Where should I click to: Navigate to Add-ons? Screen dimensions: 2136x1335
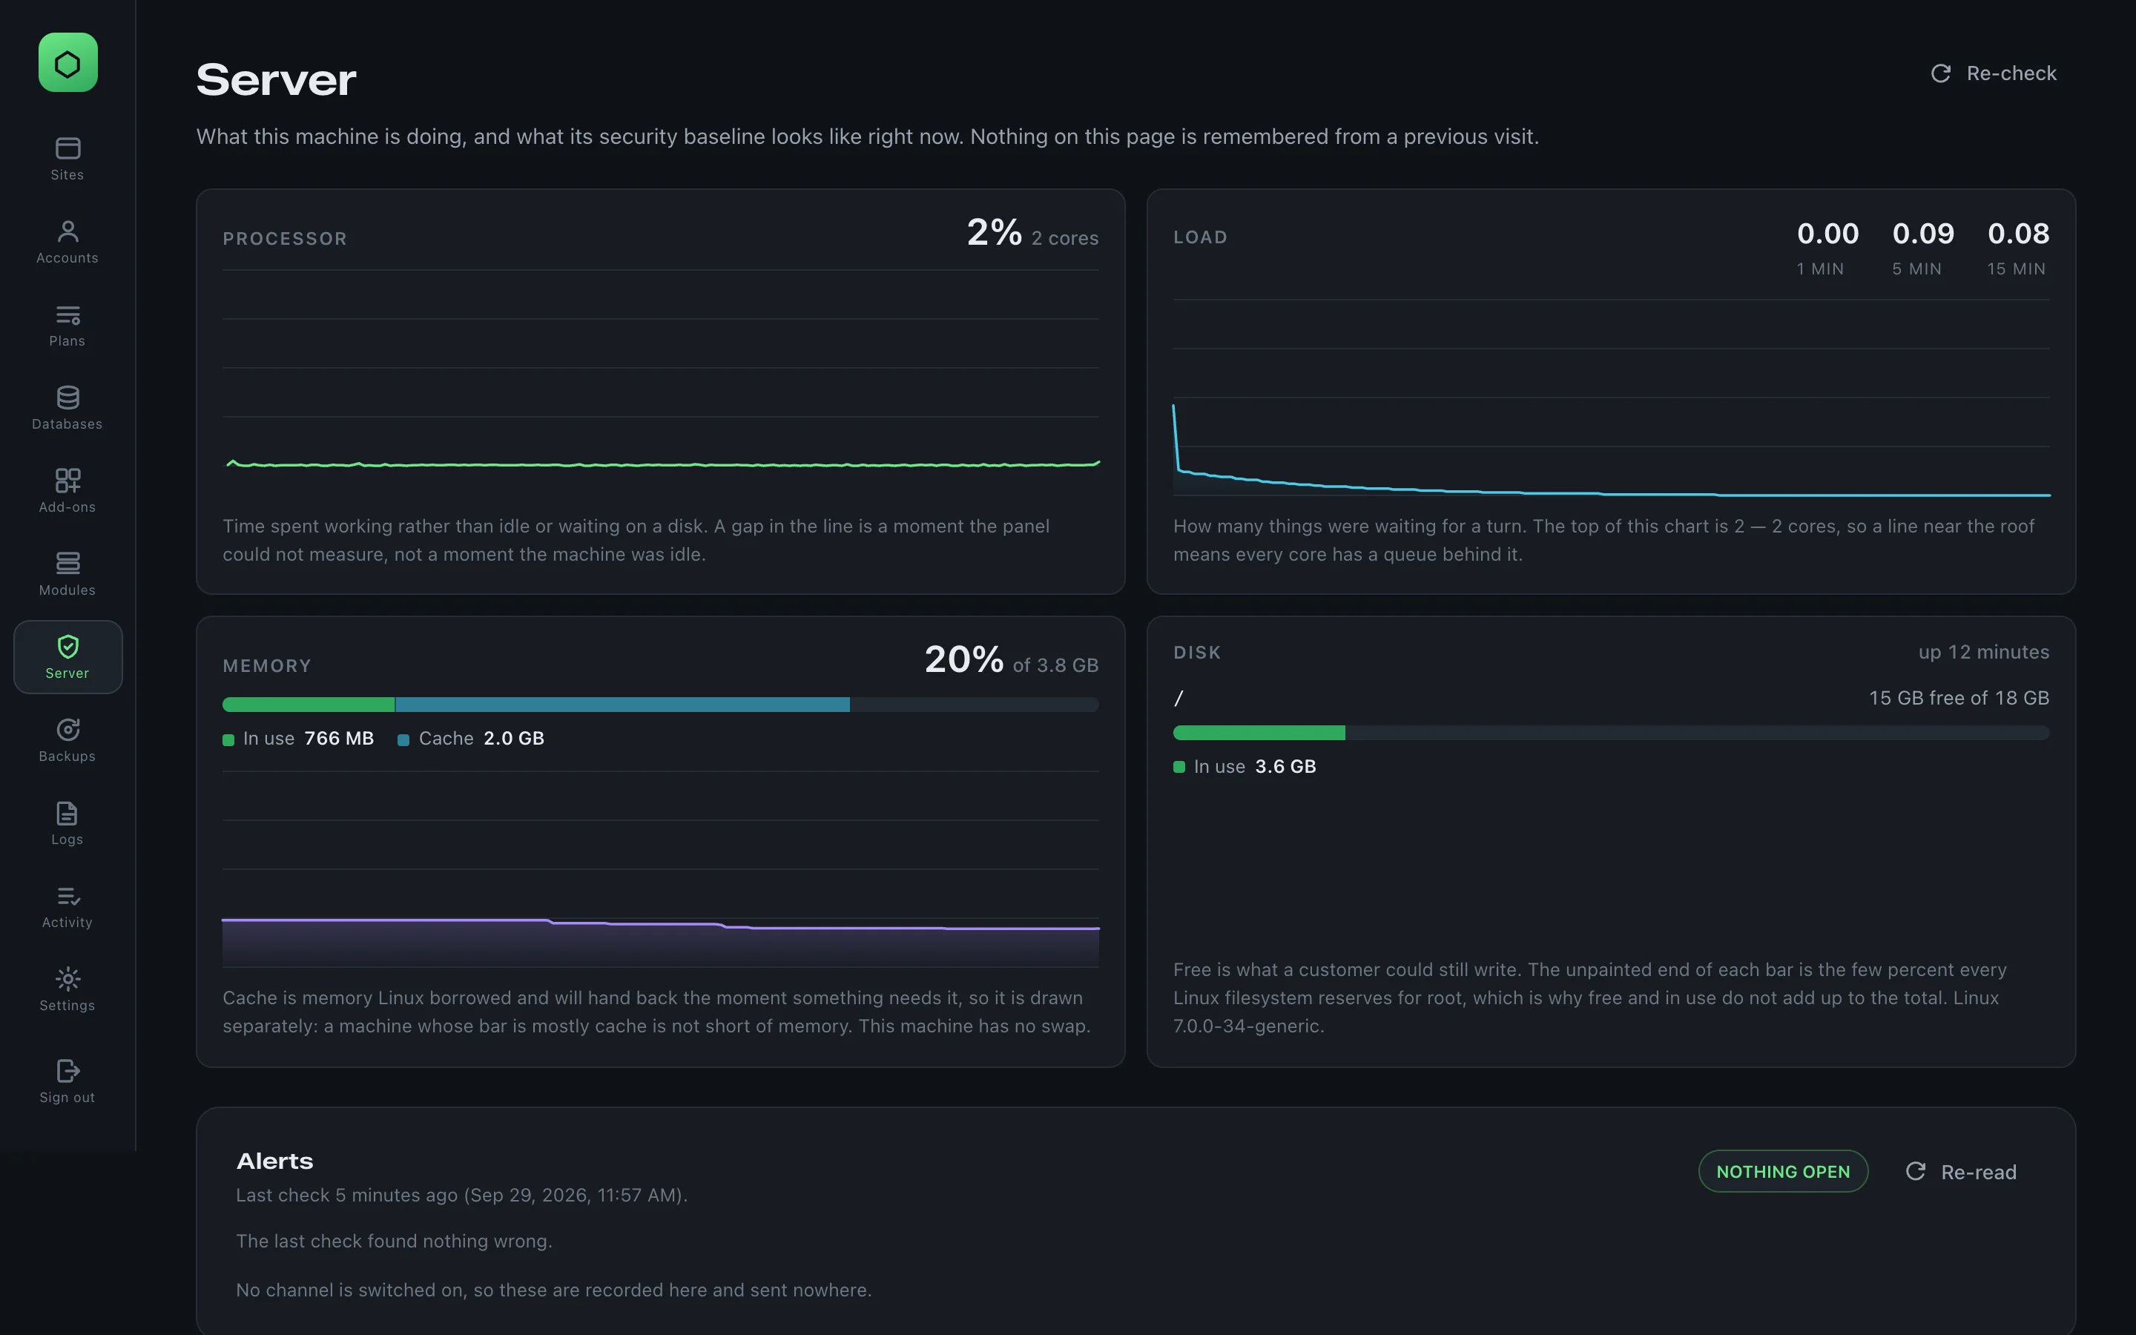(x=68, y=491)
